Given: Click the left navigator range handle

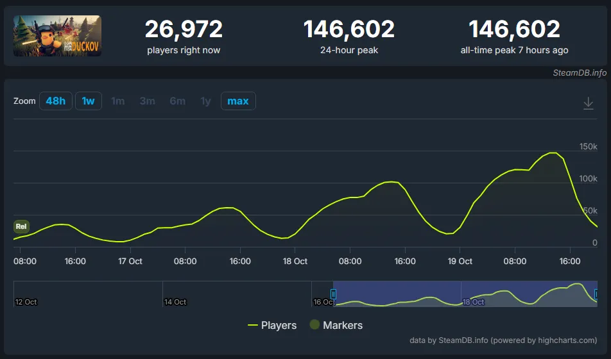Looking at the screenshot, I should [x=333, y=294].
